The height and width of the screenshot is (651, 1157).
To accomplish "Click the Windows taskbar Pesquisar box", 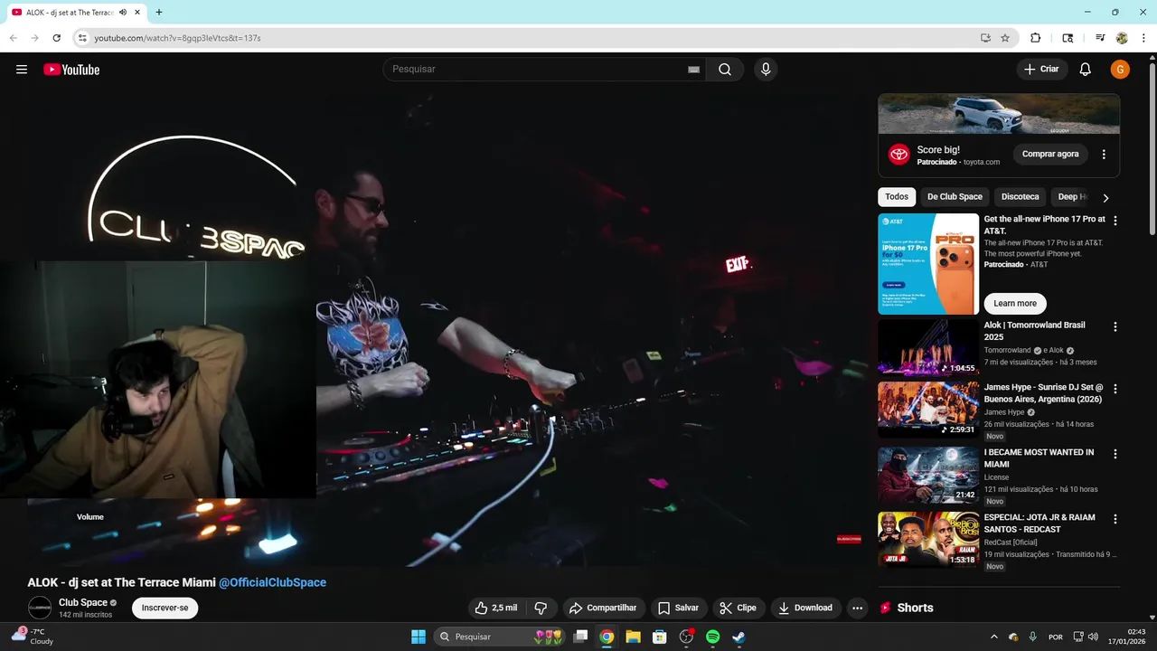I will 502,637.
